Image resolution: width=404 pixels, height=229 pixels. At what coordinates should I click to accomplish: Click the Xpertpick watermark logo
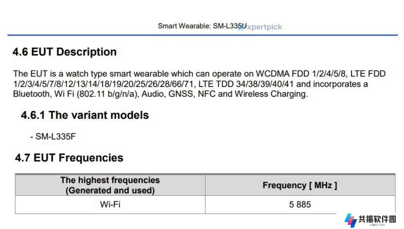click(260, 27)
